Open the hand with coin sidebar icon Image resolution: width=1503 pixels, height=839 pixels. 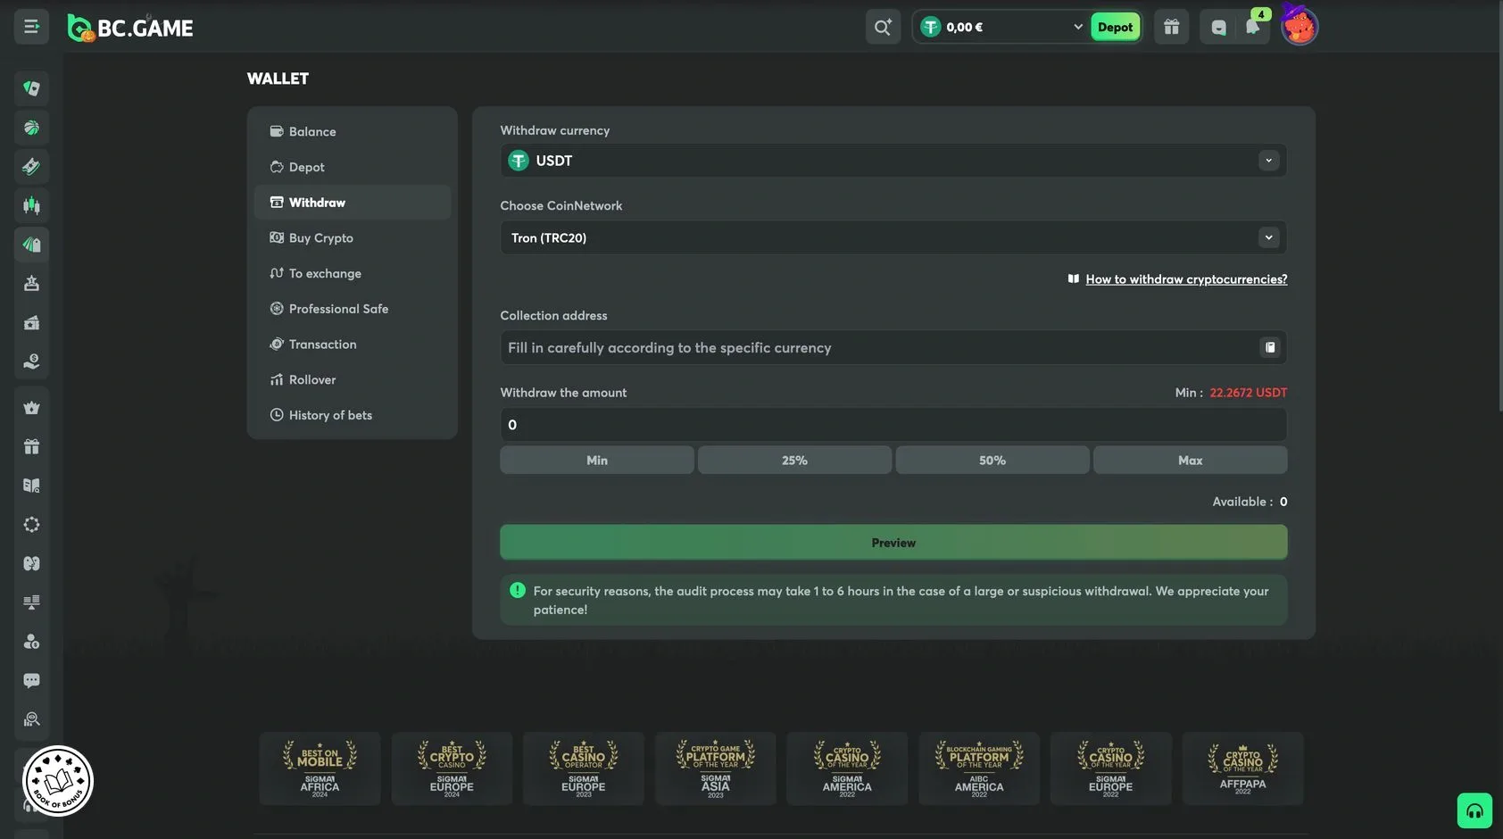coord(31,361)
